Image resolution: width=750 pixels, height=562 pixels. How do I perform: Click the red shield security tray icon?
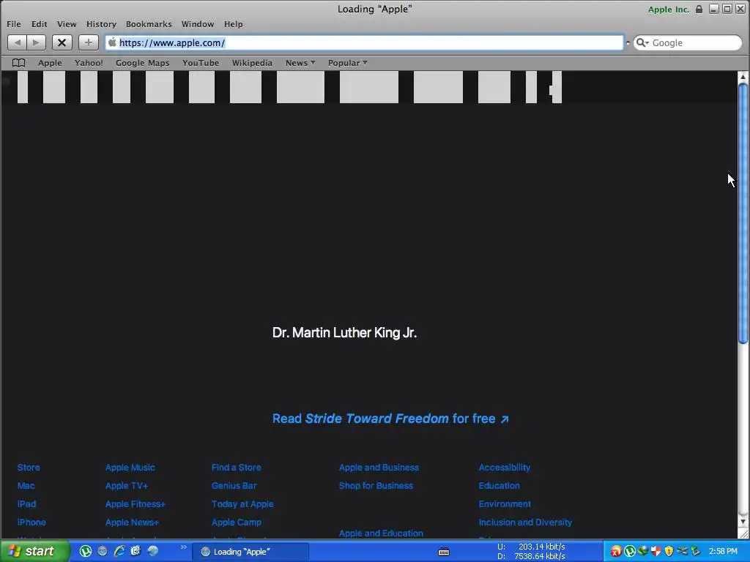click(656, 551)
